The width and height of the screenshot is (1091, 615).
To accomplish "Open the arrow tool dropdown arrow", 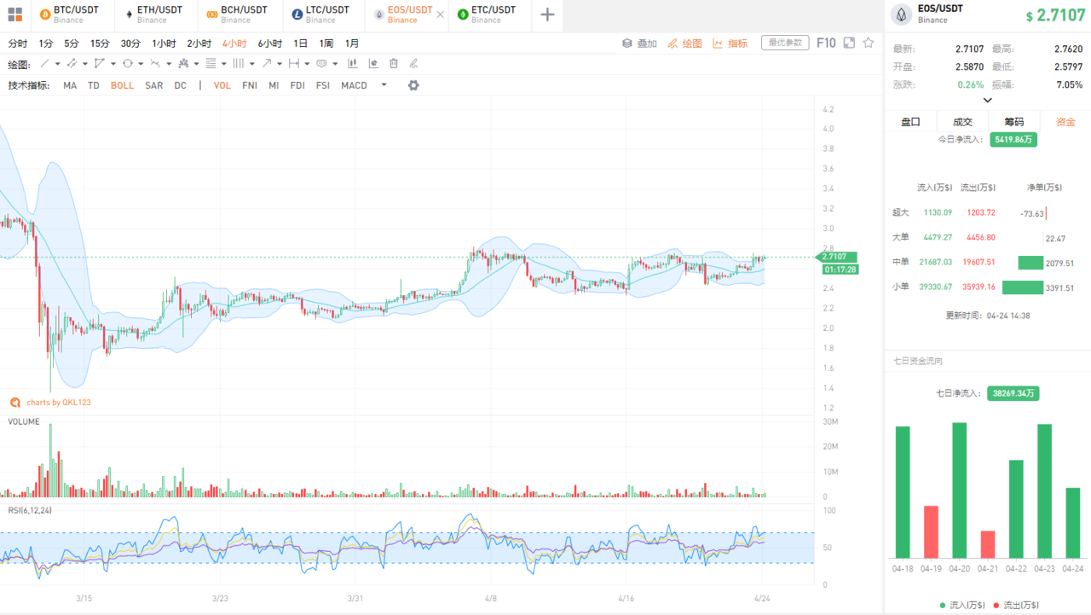I will pos(280,64).
